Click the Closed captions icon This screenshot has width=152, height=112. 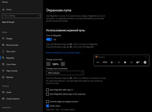pos(3,99)
